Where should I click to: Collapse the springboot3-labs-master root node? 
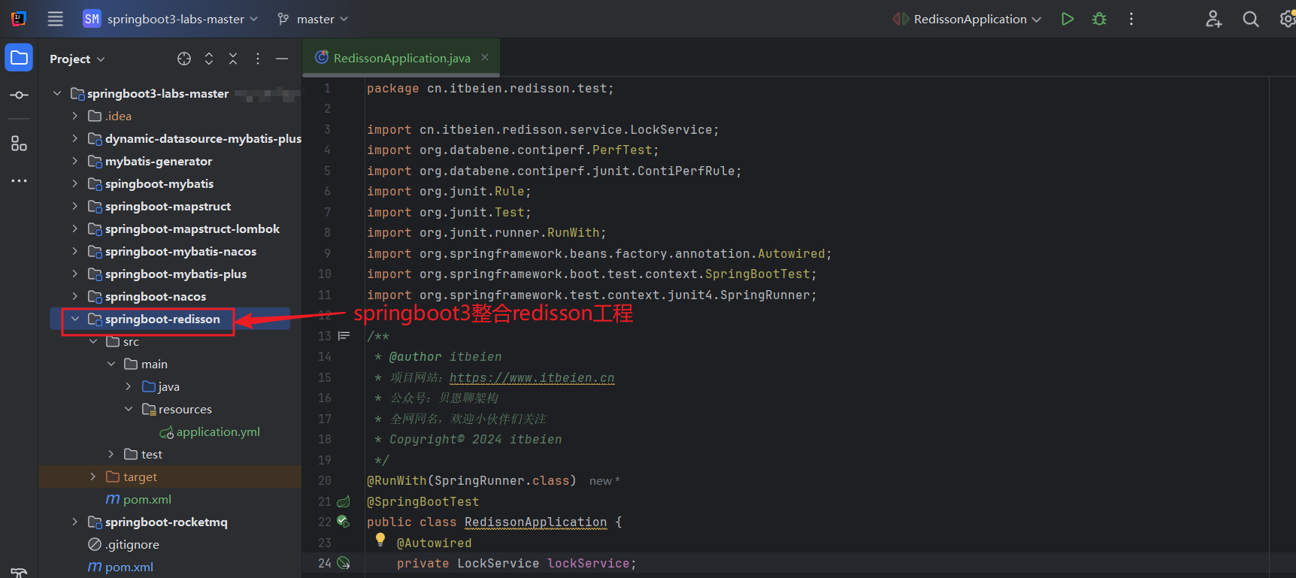(x=57, y=93)
